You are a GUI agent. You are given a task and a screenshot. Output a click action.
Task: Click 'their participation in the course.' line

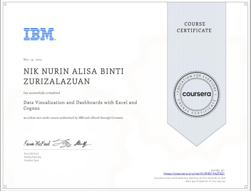pyautogui.click(x=206, y=181)
